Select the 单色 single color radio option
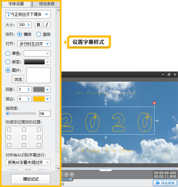Viewport: 178px width, 187px height. (x=8, y=53)
